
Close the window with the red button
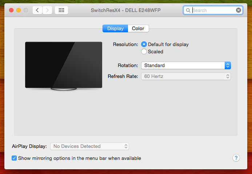(11, 10)
